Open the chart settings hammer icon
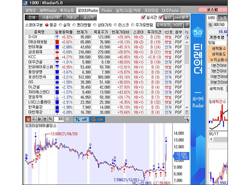This screenshot has height=185, width=251. [186, 119]
